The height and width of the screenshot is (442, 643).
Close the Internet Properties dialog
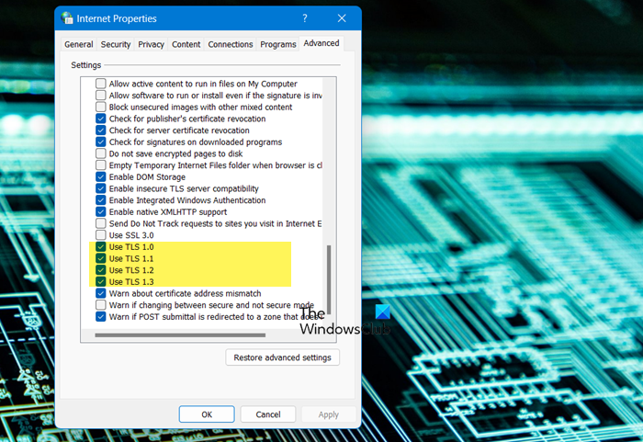coord(342,18)
